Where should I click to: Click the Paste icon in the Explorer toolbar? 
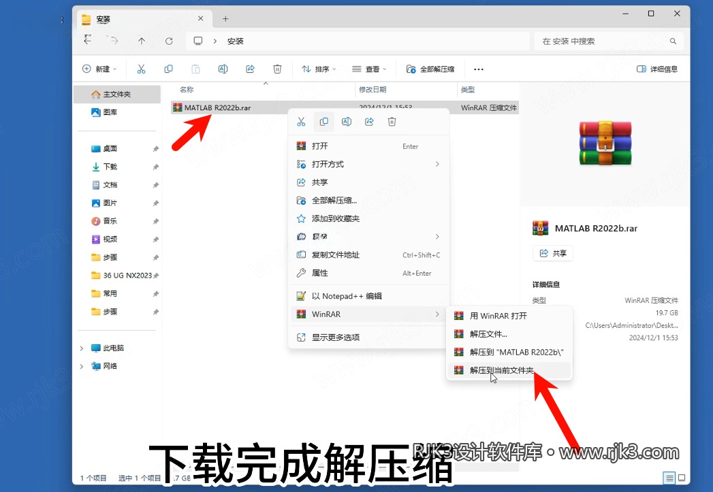[195, 69]
